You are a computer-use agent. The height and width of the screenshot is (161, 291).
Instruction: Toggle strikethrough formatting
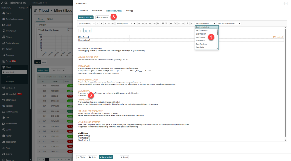113,24
